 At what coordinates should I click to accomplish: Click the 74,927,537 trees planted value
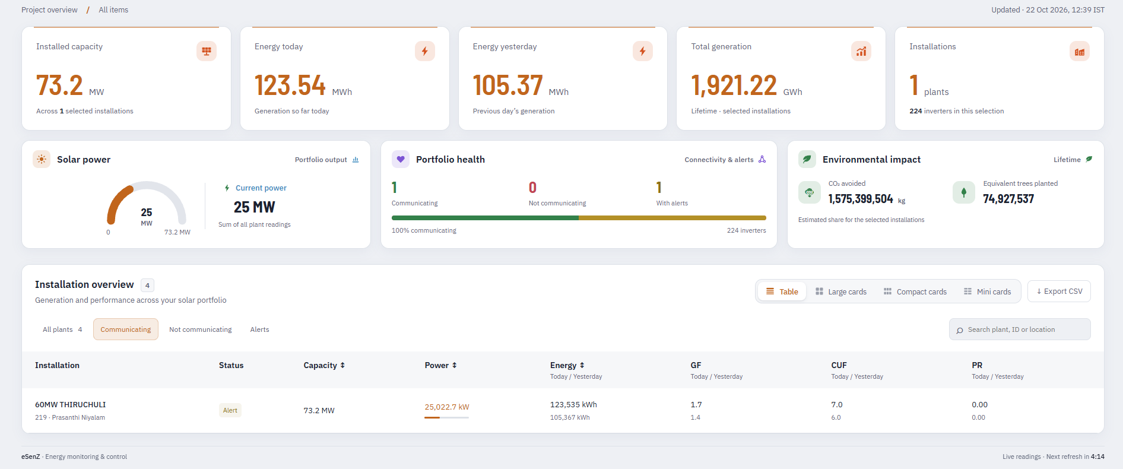(1008, 199)
